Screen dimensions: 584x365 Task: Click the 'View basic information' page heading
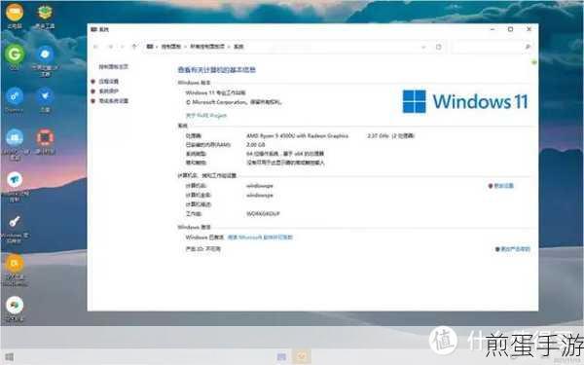pos(216,70)
